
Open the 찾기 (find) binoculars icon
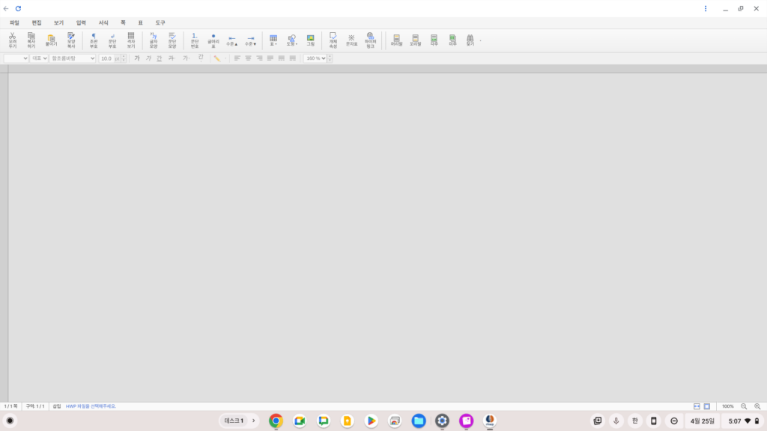(470, 40)
